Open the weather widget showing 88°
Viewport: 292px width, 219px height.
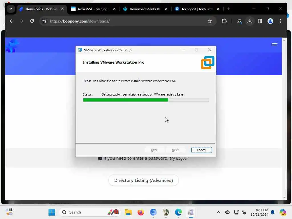coord(10,212)
